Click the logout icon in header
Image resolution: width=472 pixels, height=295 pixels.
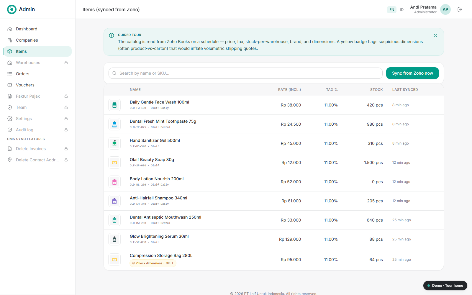460,9
